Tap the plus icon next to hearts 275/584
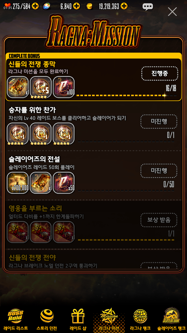 coord(35,6)
